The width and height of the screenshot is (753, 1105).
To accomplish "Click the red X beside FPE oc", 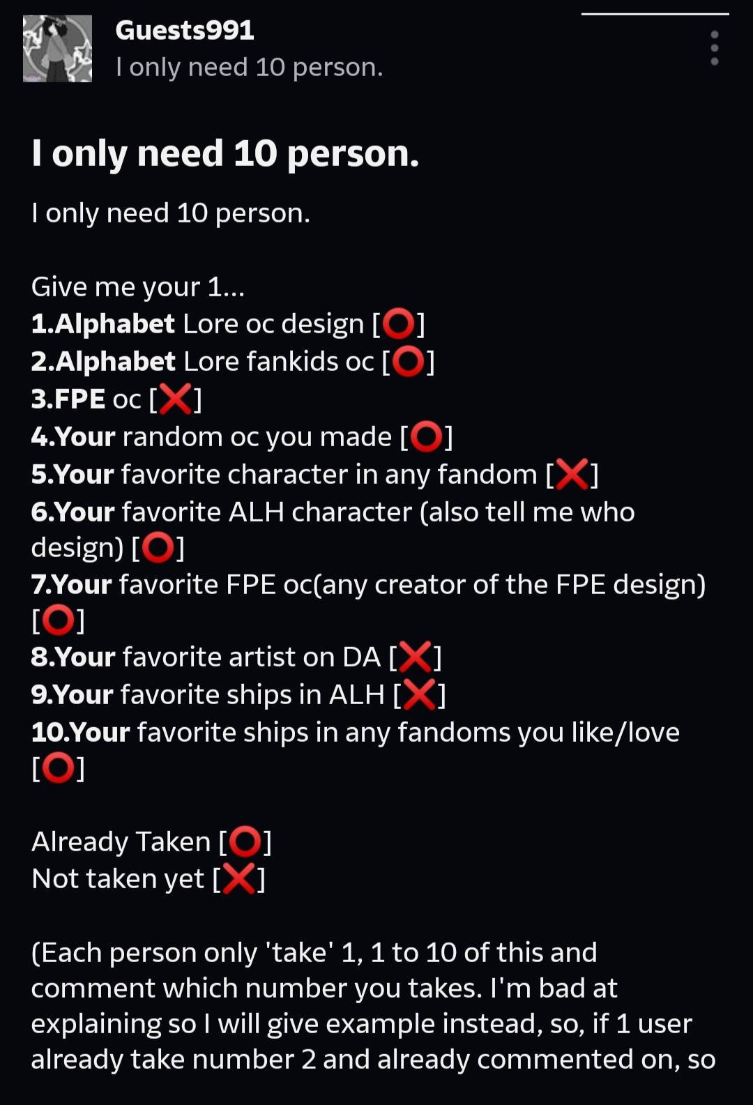I will [x=176, y=399].
